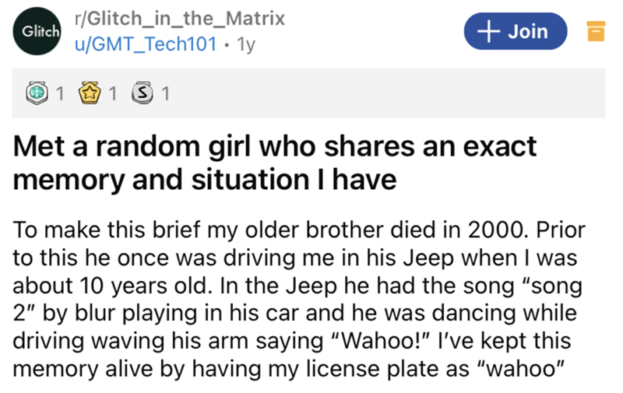Viewport: 623px width, 393px height.
Task: Click the 1y post timestamp
Action: point(247,44)
